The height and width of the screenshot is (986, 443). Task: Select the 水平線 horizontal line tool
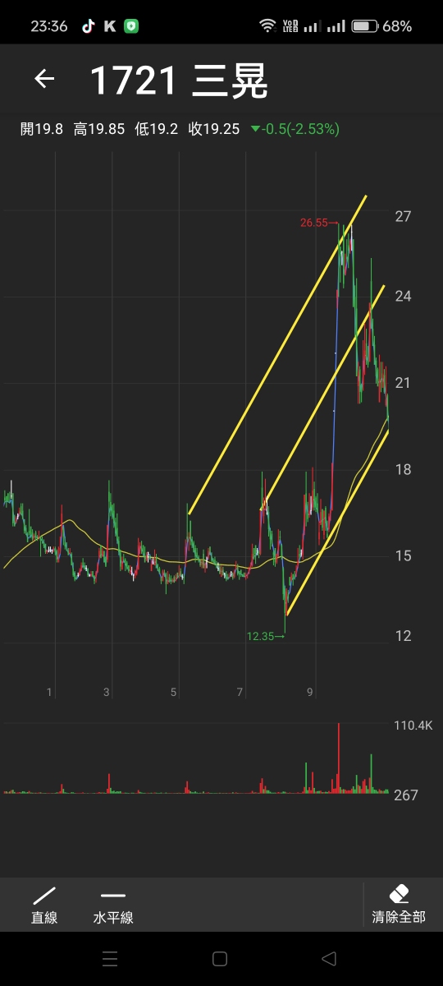113,905
